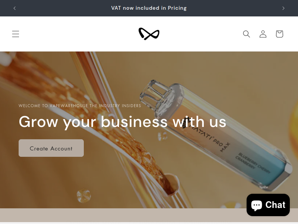Screen dimensions: 298x224
Task: Open the account login icon
Action: [x=263, y=34]
